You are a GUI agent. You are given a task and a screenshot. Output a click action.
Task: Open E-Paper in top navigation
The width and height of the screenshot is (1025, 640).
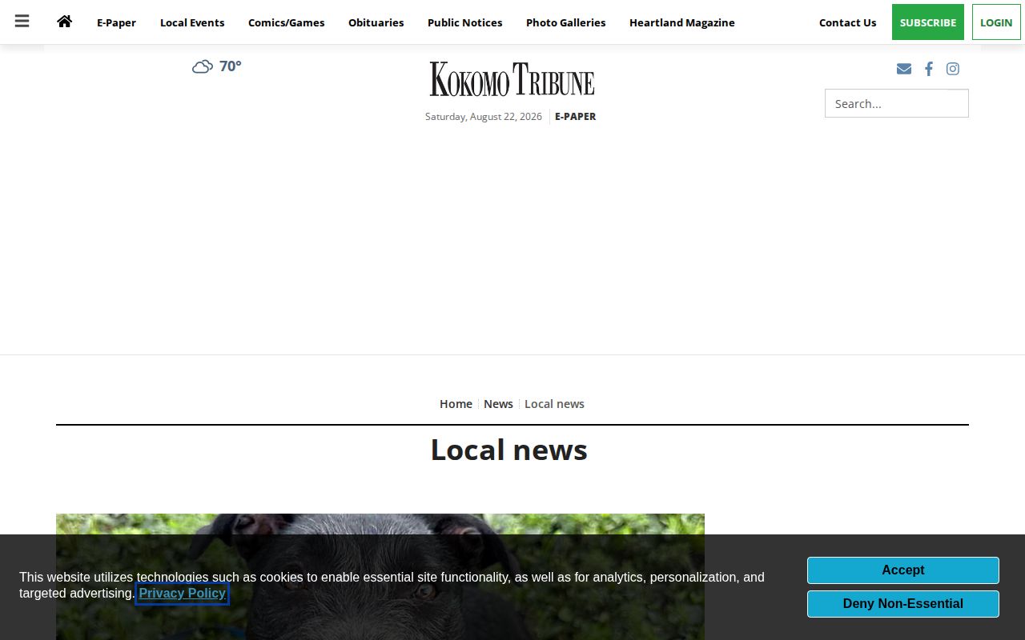click(116, 22)
